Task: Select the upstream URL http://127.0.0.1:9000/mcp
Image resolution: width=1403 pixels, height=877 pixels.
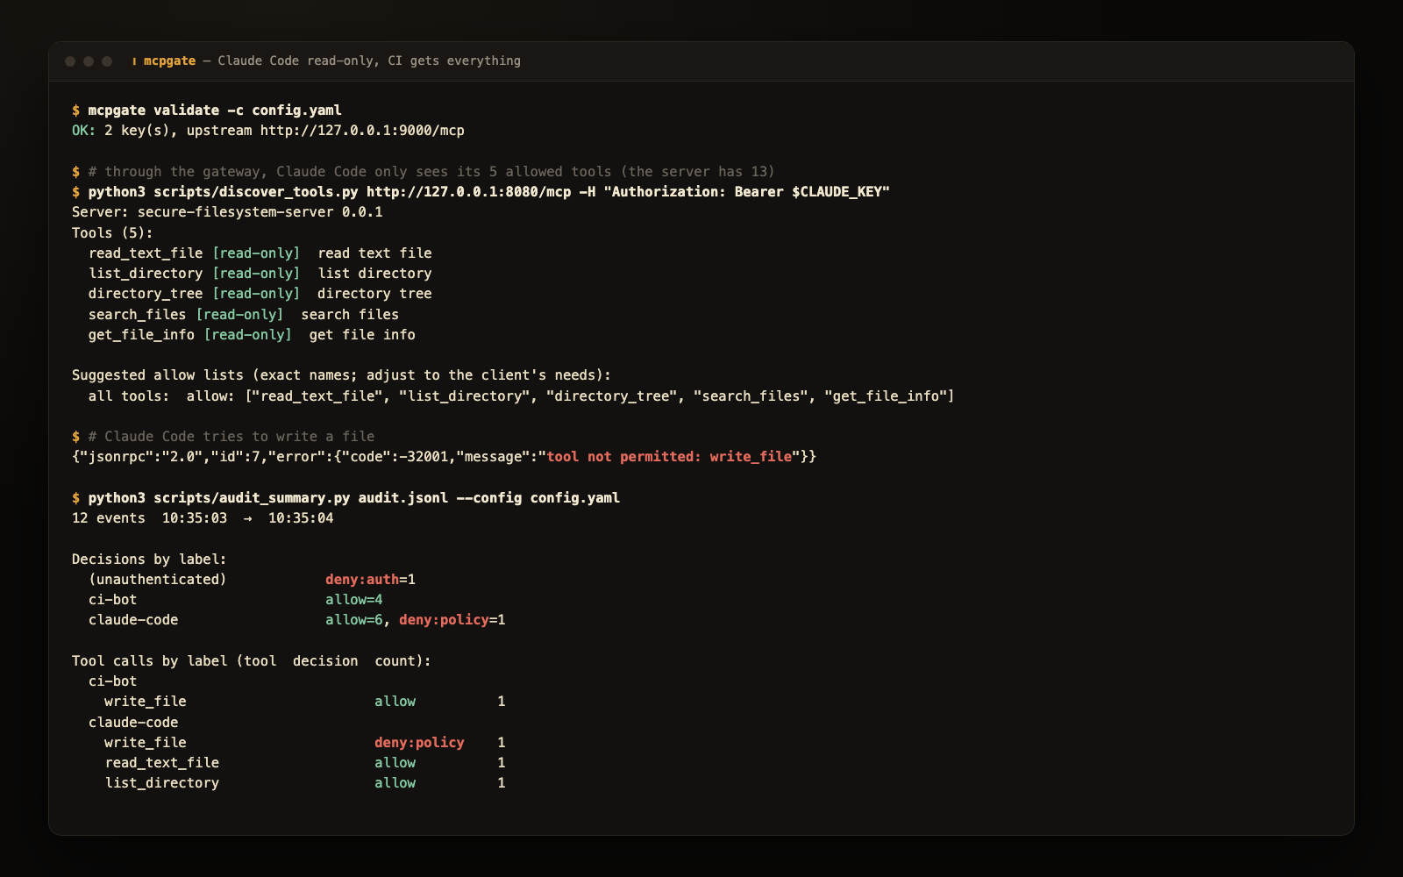Action: tap(362, 131)
